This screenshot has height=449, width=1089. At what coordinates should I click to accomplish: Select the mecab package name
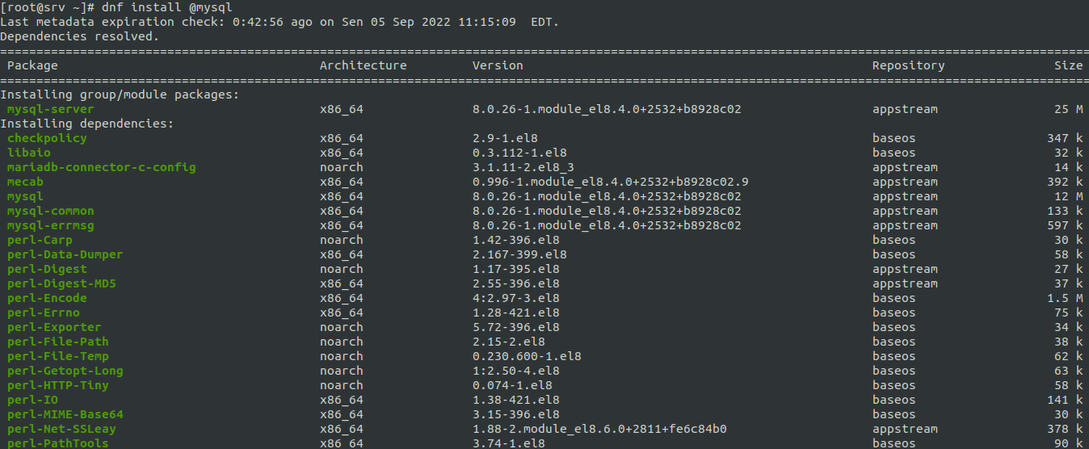tap(25, 182)
